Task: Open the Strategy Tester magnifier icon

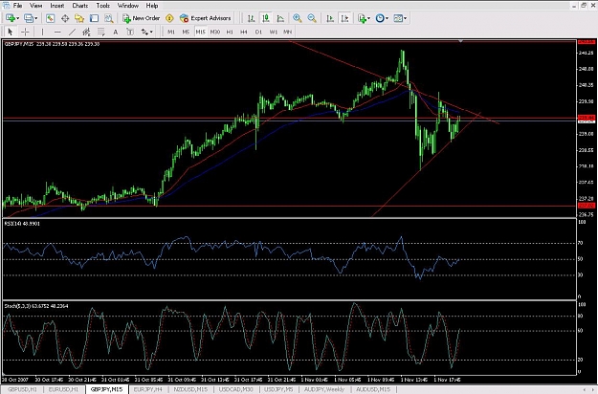Action: coord(109,18)
